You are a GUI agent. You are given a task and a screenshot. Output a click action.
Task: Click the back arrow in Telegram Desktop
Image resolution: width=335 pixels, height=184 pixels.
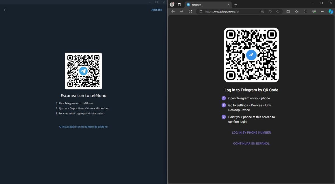click(x=5, y=10)
